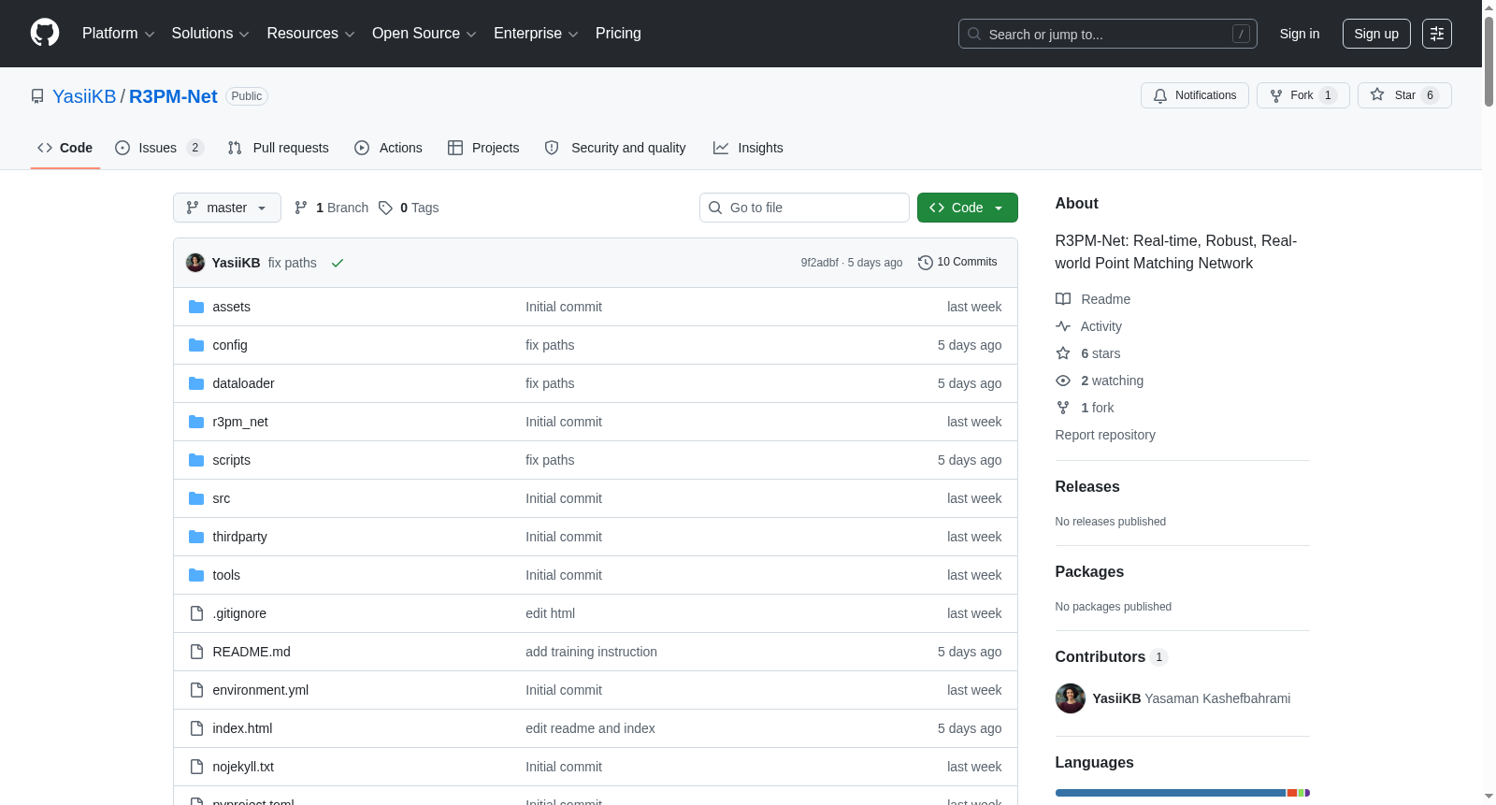Open the Resources dropdown

pyautogui.click(x=310, y=34)
